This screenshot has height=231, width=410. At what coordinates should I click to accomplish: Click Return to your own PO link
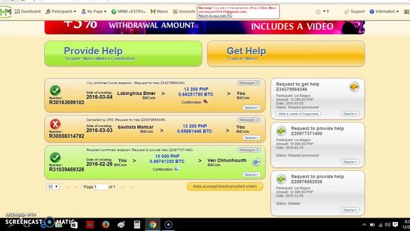coord(215,15)
